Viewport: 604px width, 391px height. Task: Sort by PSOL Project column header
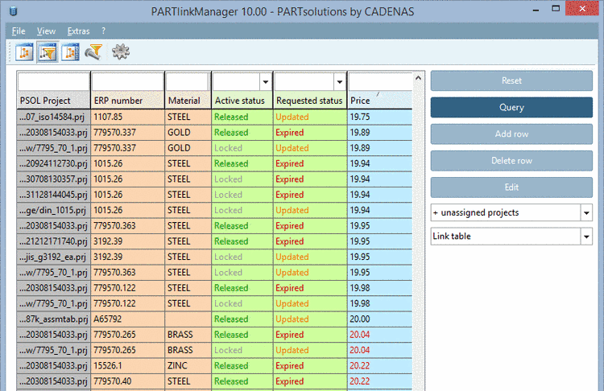click(53, 101)
